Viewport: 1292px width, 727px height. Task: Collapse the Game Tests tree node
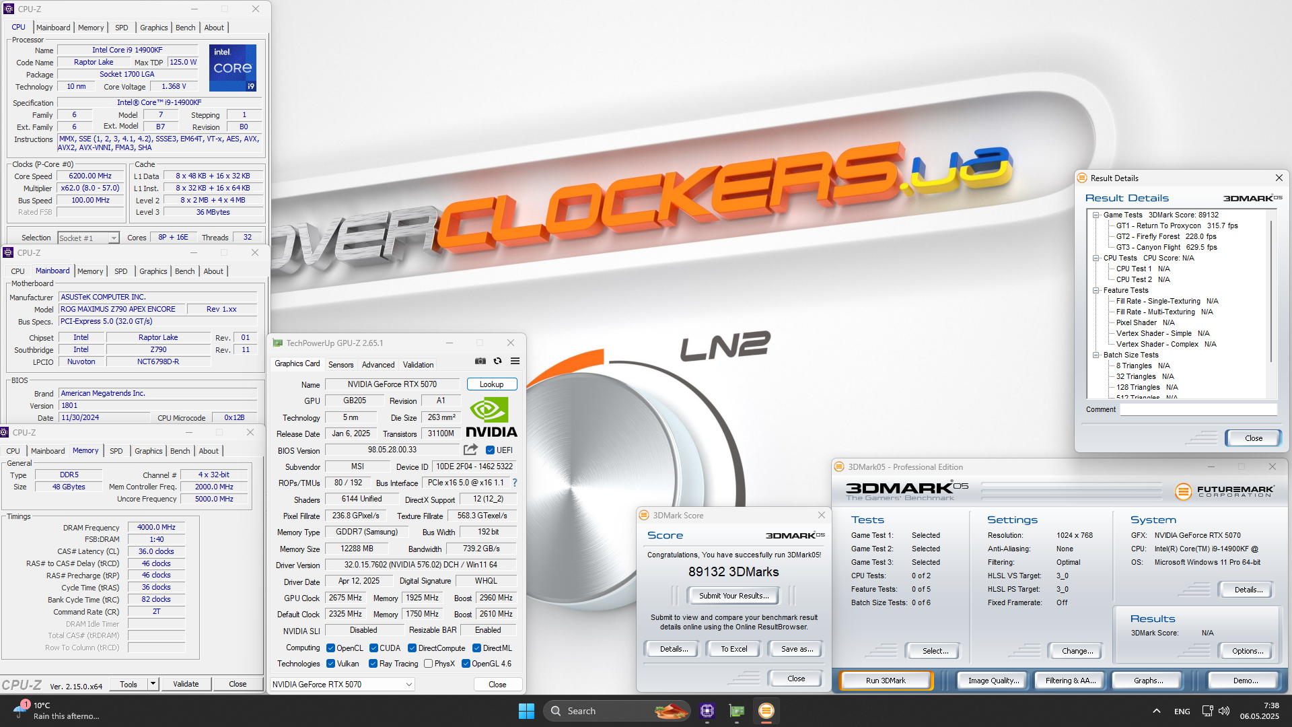point(1096,215)
